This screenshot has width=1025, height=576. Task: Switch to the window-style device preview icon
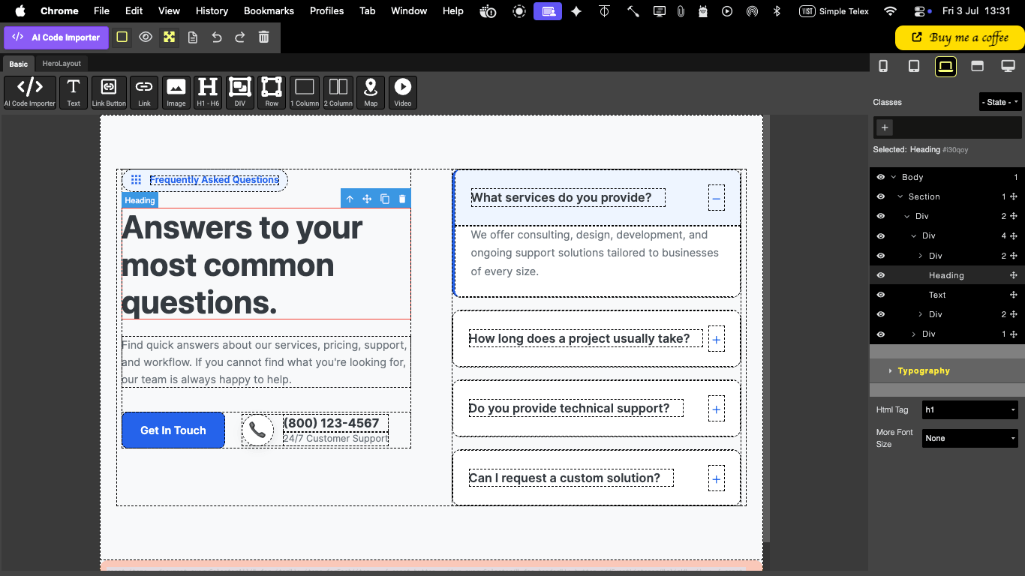coord(977,66)
